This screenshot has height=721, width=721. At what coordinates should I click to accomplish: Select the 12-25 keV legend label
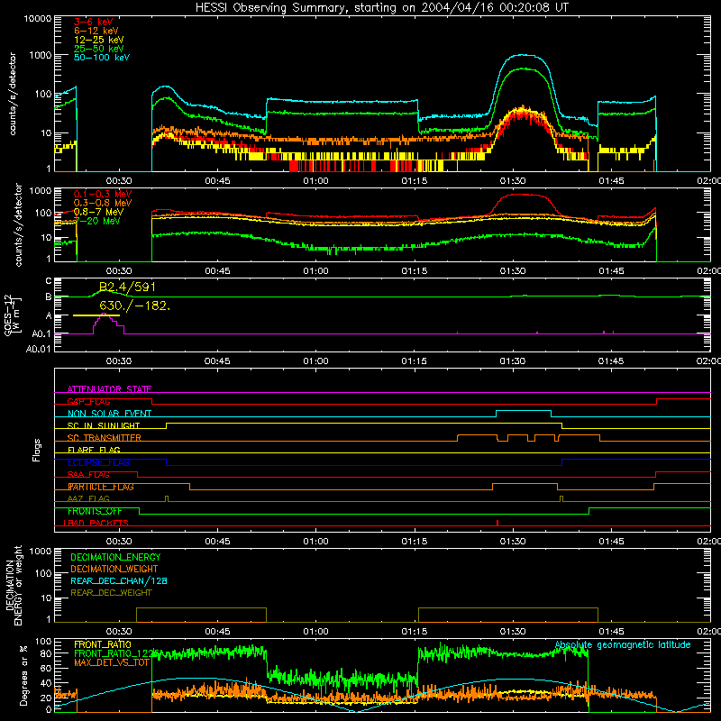point(98,40)
